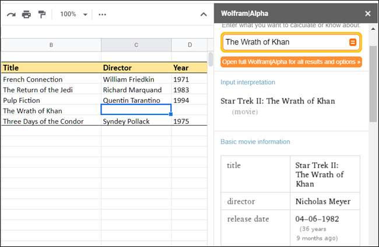Select the paint format tool

coord(42,15)
